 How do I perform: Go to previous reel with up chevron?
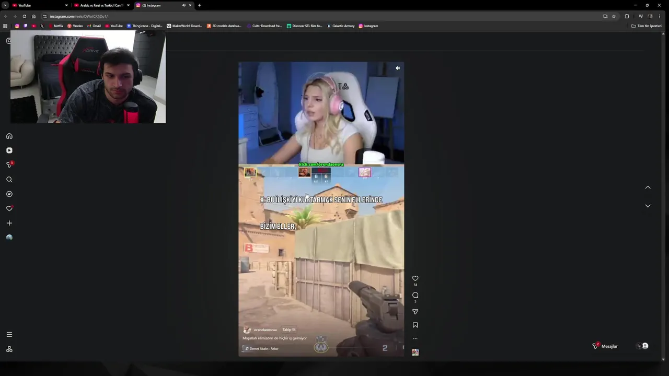(648, 187)
